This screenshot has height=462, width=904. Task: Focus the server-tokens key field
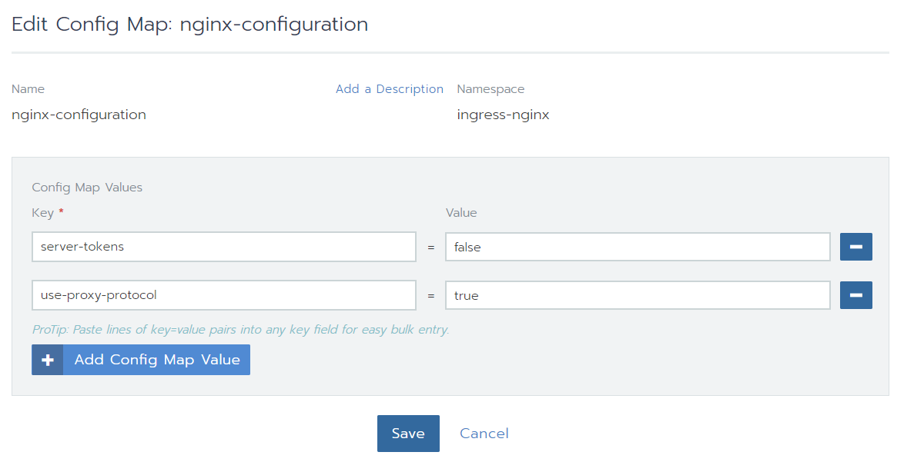[x=224, y=247]
